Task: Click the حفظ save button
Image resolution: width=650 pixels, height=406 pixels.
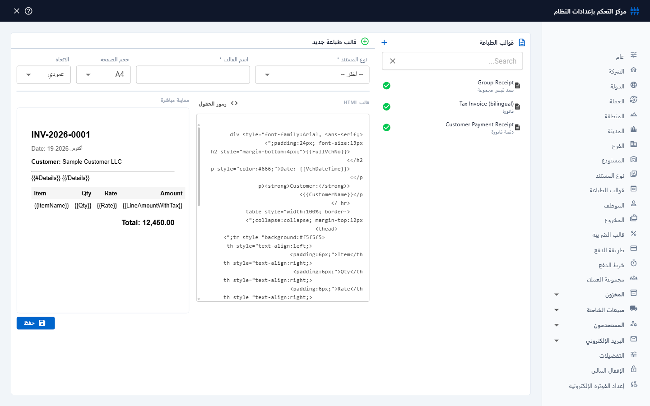Action: (x=36, y=323)
